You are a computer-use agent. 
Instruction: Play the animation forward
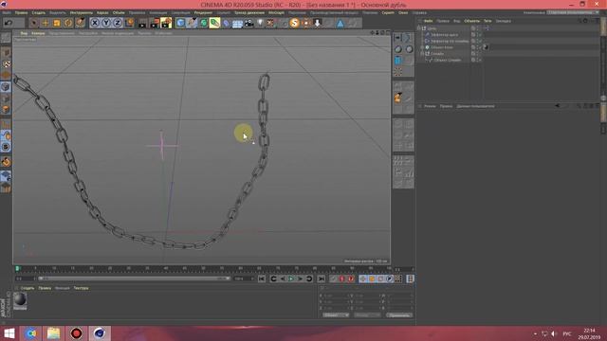[291, 278]
